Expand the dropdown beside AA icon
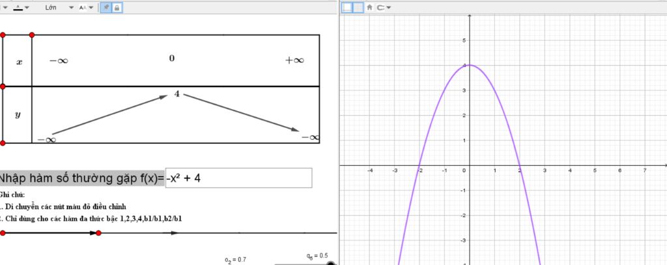Viewport: 667px width, 265px height. click(91, 8)
